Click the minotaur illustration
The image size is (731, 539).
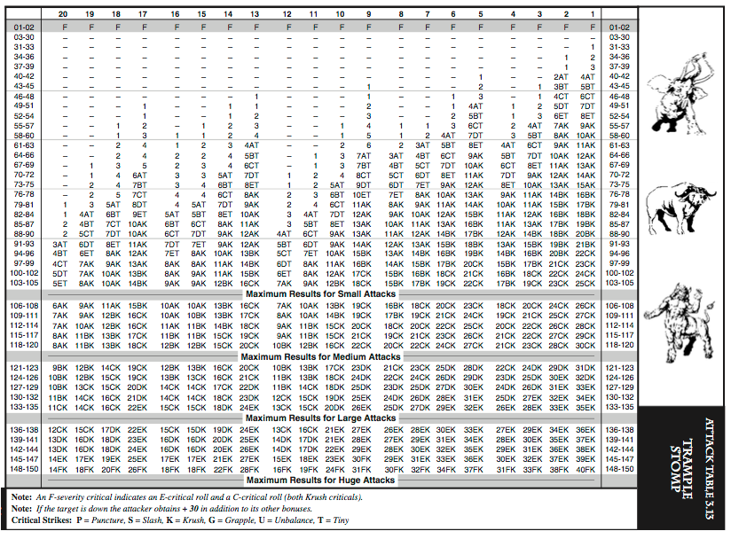point(679,322)
